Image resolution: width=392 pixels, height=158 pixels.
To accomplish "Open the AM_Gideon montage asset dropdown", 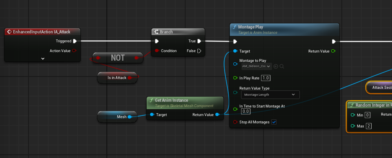I will [x=257, y=66].
